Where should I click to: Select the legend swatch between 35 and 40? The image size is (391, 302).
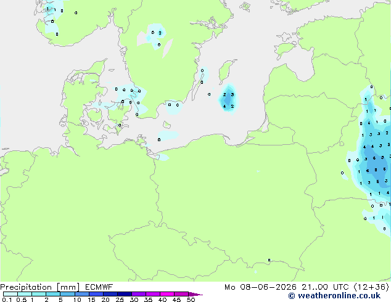tap(153, 294)
